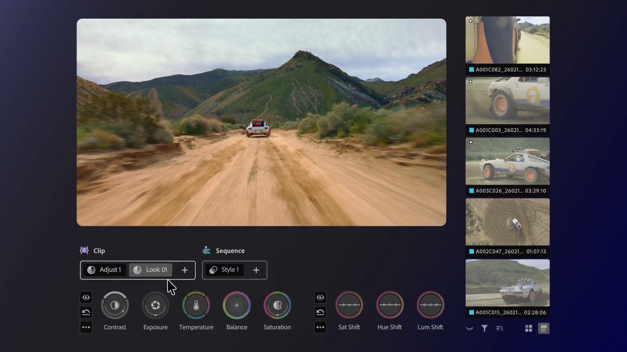Click the Contrast dial icon
The height and width of the screenshot is (352, 627).
[x=115, y=305]
